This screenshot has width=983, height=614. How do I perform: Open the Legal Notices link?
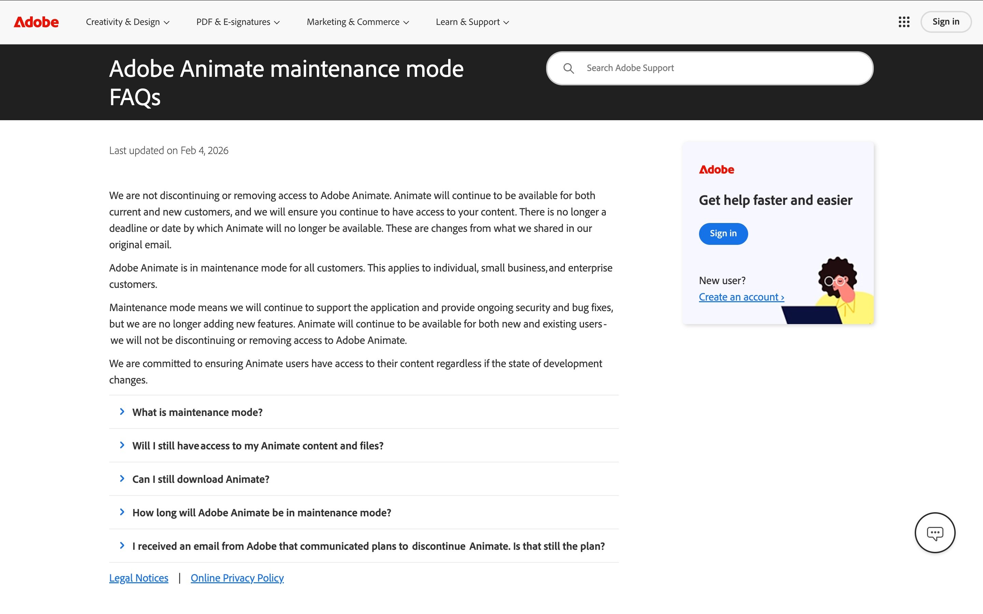[x=138, y=577]
